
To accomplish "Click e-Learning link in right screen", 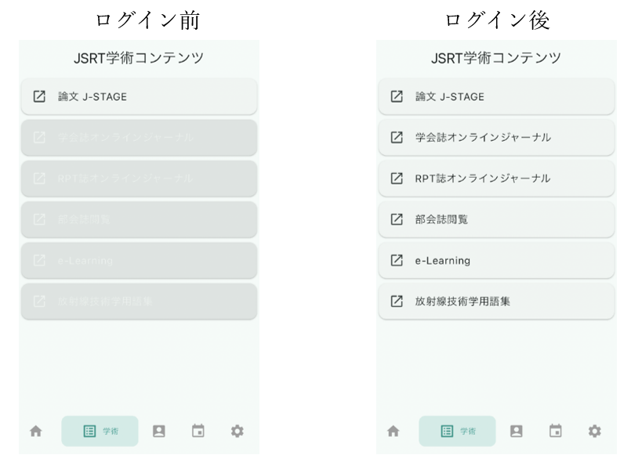I will [496, 260].
